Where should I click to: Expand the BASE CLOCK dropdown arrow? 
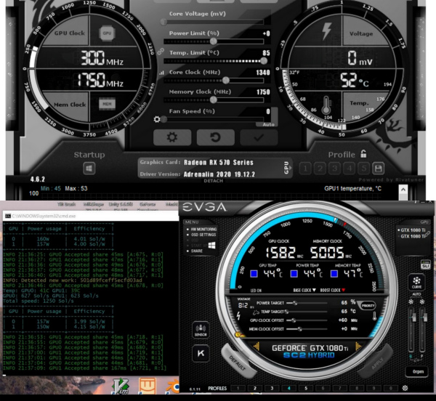tap(314, 290)
